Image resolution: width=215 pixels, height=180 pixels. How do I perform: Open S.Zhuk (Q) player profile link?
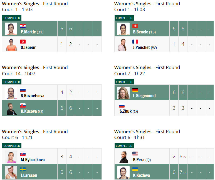[128, 111]
